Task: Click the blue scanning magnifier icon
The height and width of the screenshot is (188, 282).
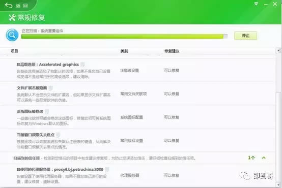Action: (x=12, y=35)
